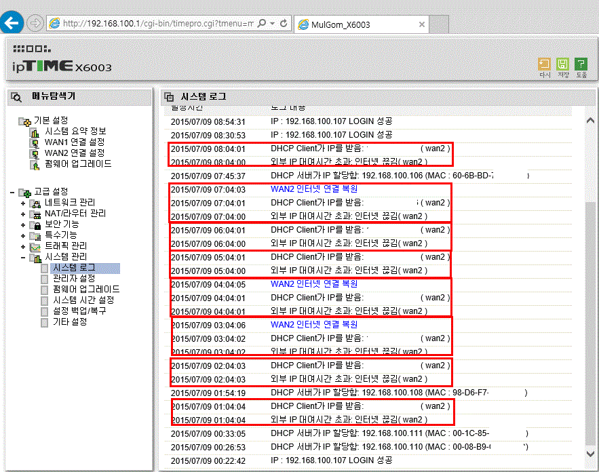Click the 트래픽 관리 graph icon
This screenshot has width=599, height=472.
(x=35, y=247)
